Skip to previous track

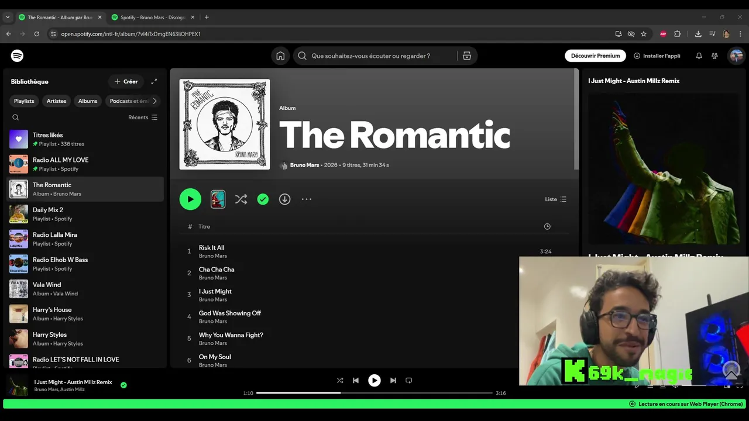(356, 380)
